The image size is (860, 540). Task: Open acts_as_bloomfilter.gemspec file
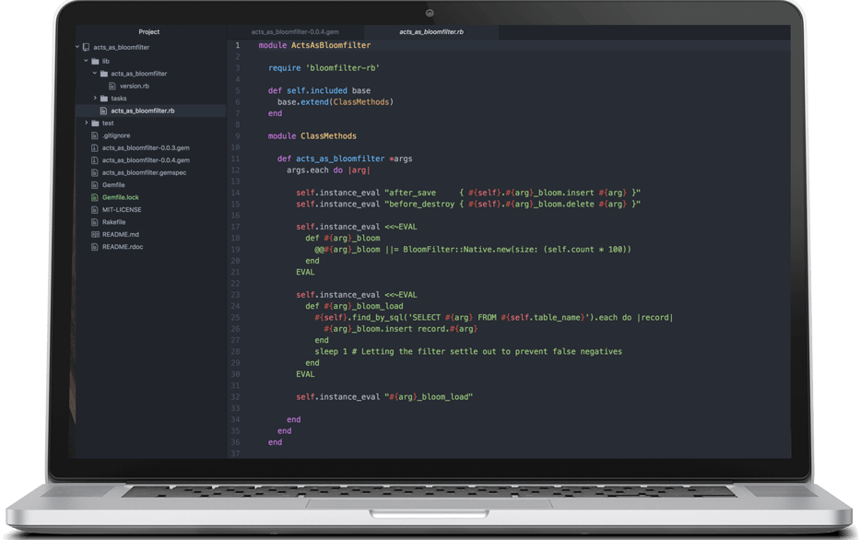144,172
